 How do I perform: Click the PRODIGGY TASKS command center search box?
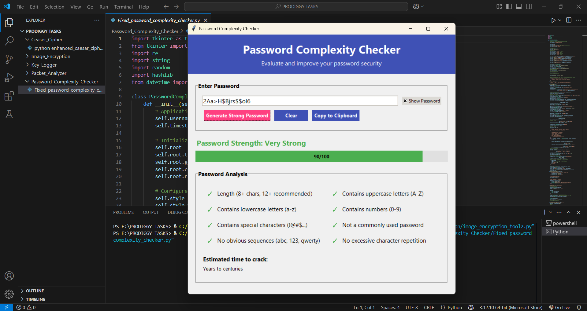coord(296,6)
